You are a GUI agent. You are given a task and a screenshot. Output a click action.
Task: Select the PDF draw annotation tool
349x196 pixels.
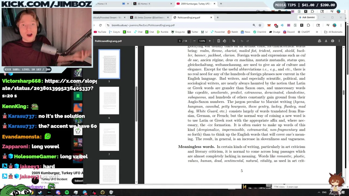click(234, 41)
